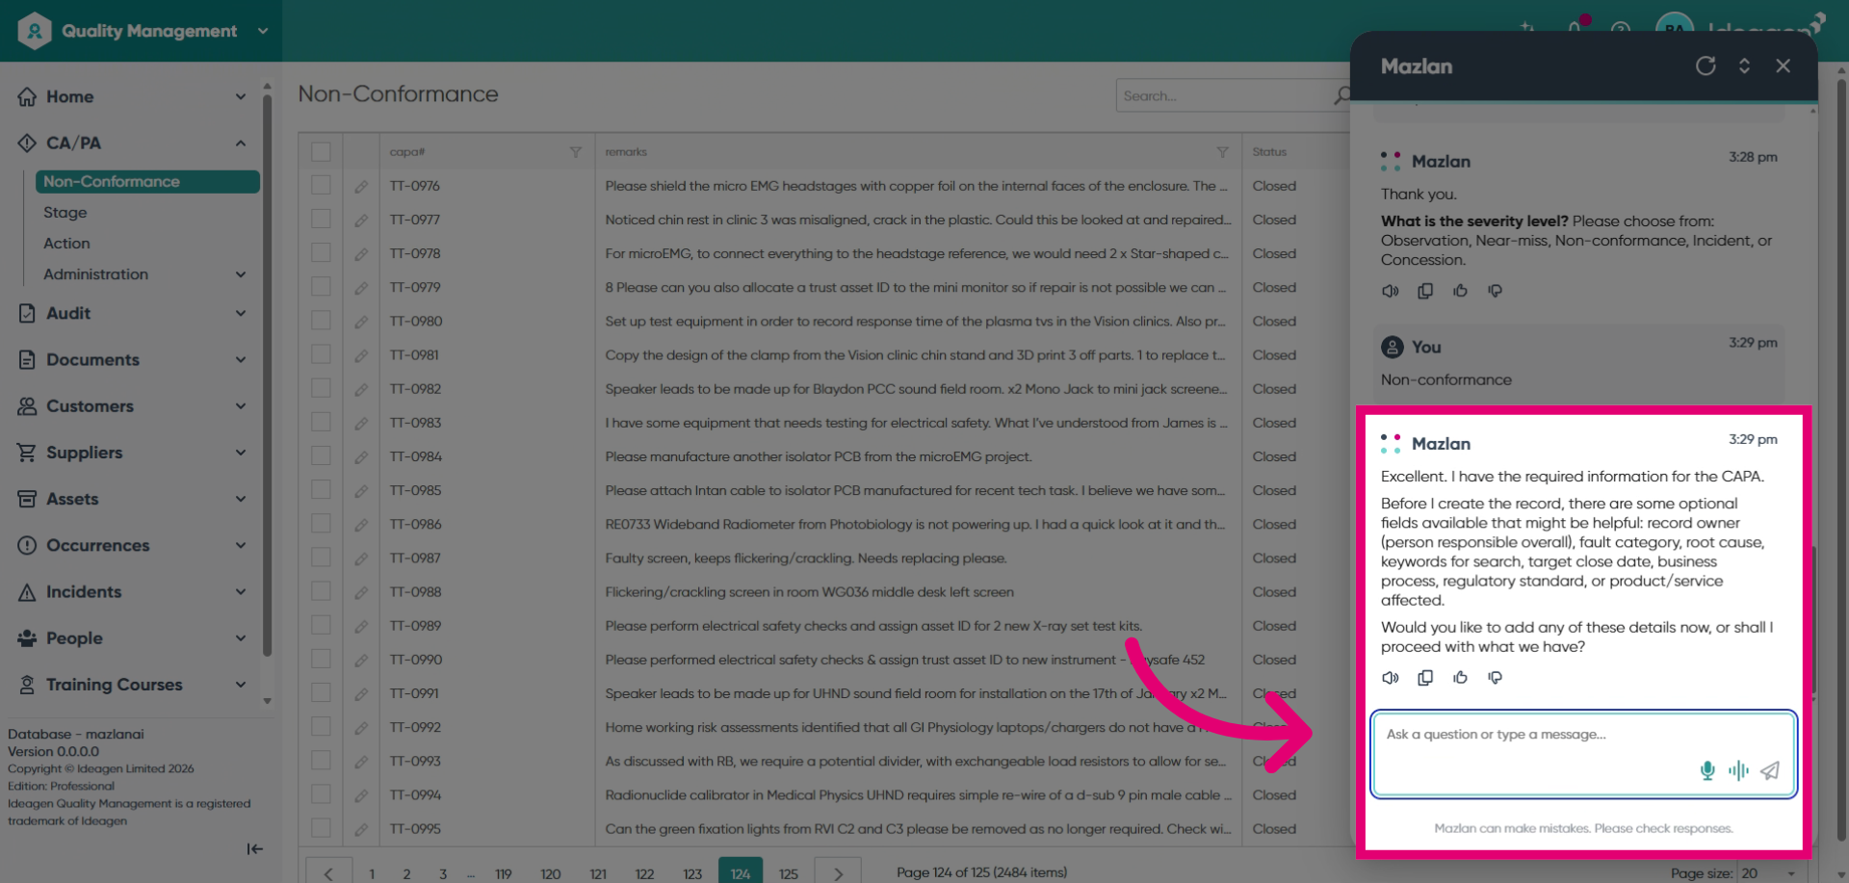Image resolution: width=1849 pixels, height=883 pixels.
Task: Expand the Documents menu section
Action: pos(241,359)
